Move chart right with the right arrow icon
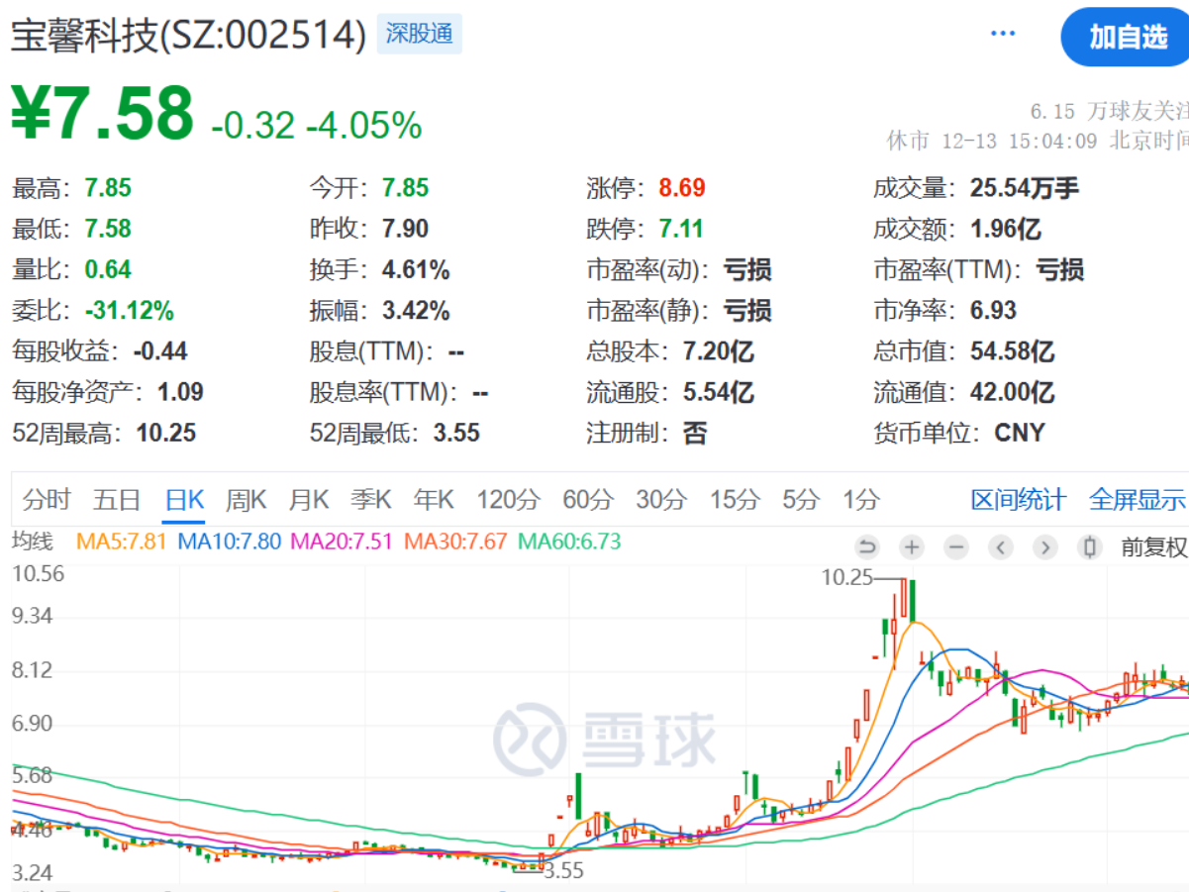The image size is (1189, 892). [x=1044, y=546]
